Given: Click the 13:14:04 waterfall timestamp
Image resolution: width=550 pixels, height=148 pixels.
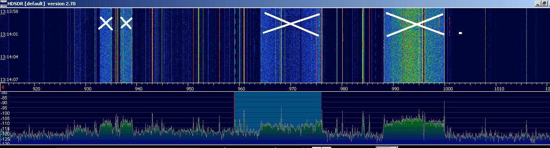Looking at the screenshot, I should point(9,57).
